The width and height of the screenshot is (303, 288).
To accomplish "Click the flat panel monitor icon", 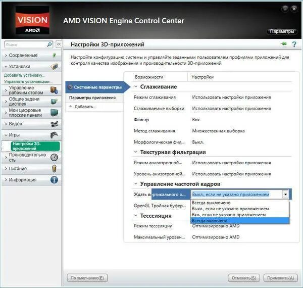I will (x=54, y=113).
